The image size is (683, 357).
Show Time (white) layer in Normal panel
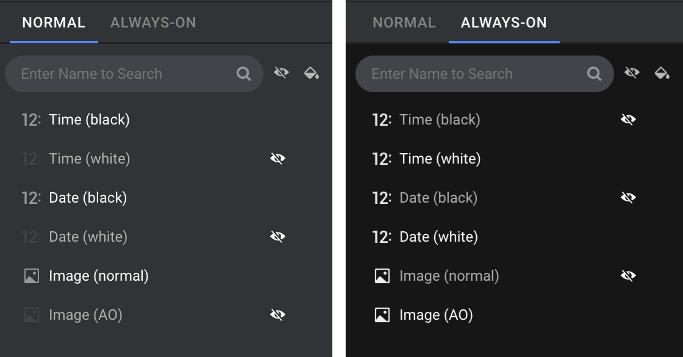(277, 159)
